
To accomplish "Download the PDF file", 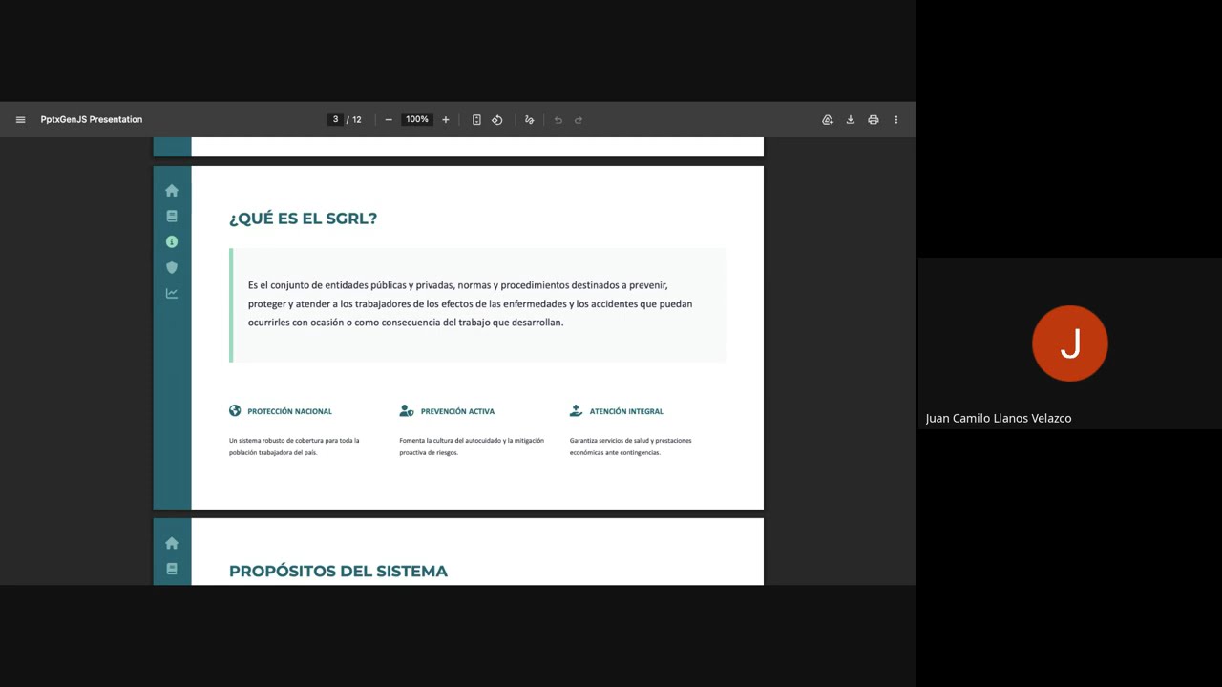I will click(x=851, y=120).
